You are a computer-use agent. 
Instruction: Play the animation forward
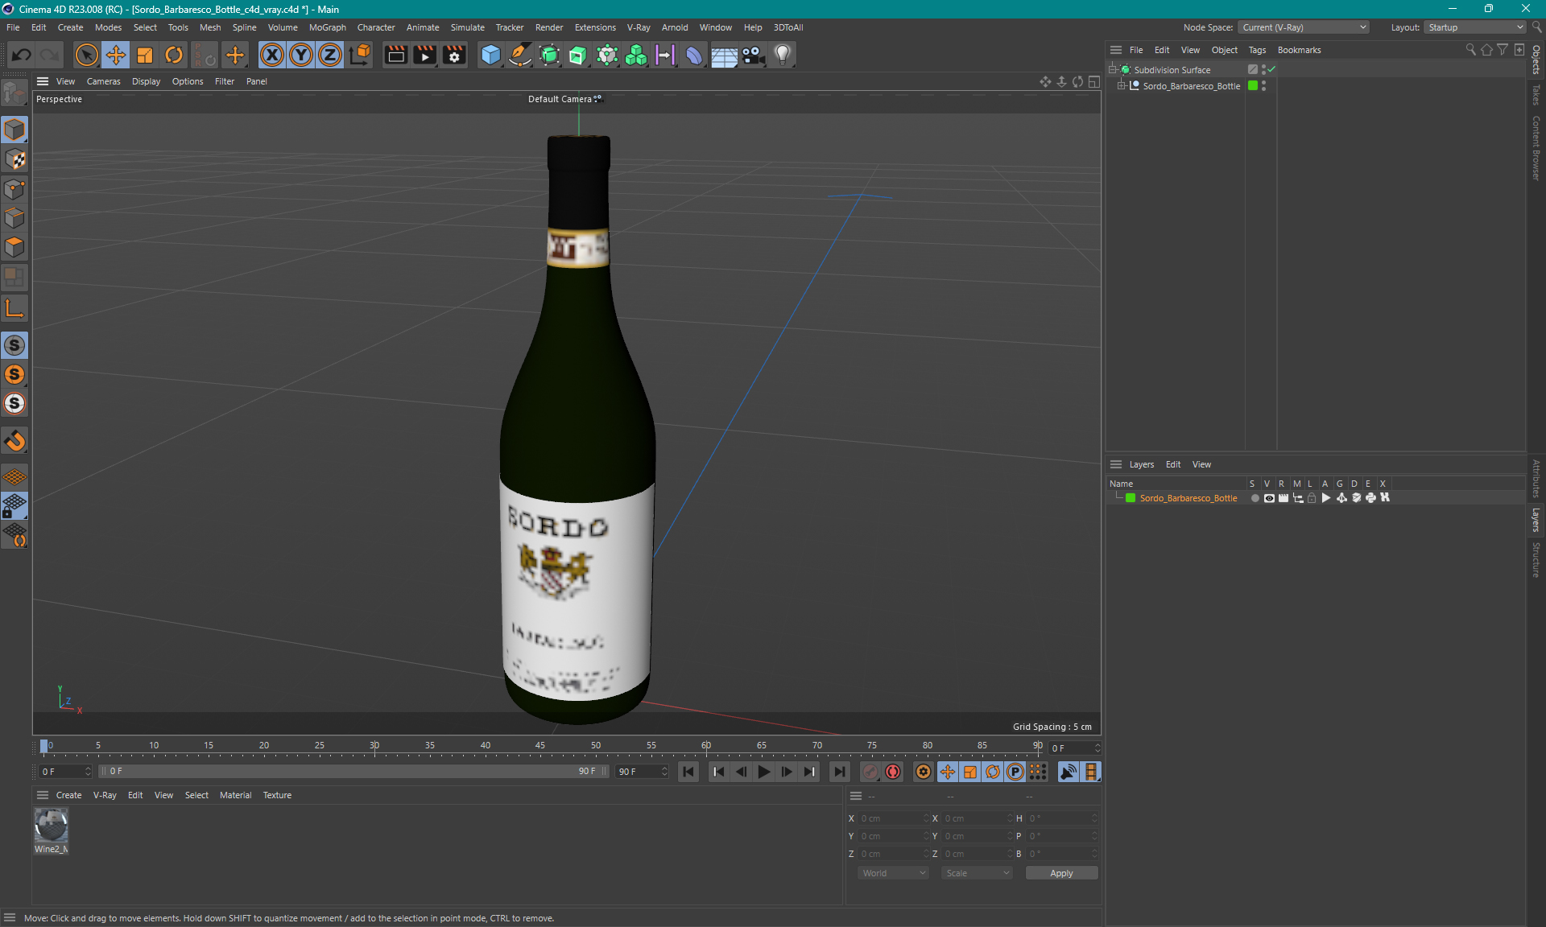pos(763,772)
